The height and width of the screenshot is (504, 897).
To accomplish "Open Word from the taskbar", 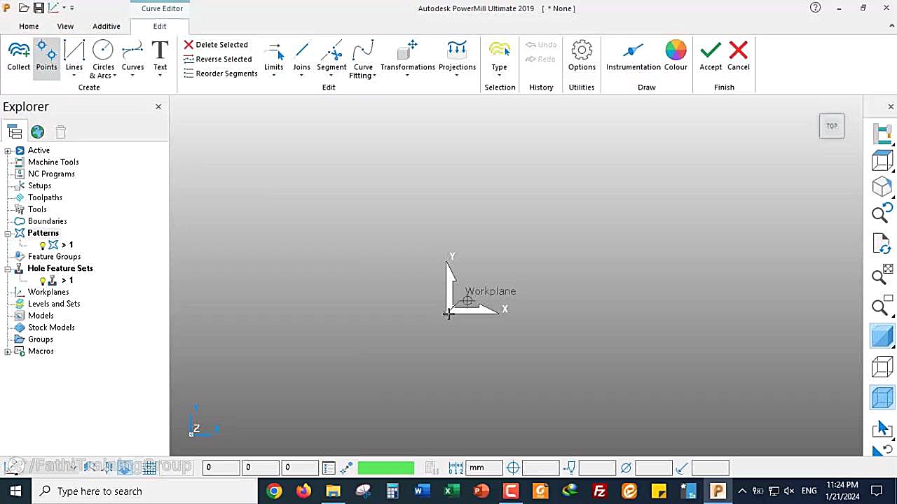I will click(421, 491).
